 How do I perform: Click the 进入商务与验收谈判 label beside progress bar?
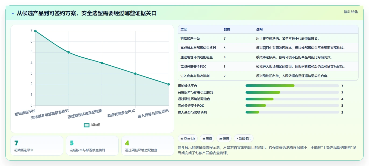[192, 112]
